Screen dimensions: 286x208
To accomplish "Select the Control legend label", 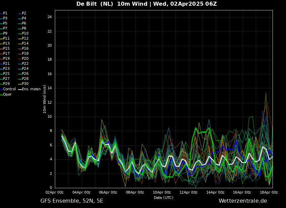I will coord(9,89).
